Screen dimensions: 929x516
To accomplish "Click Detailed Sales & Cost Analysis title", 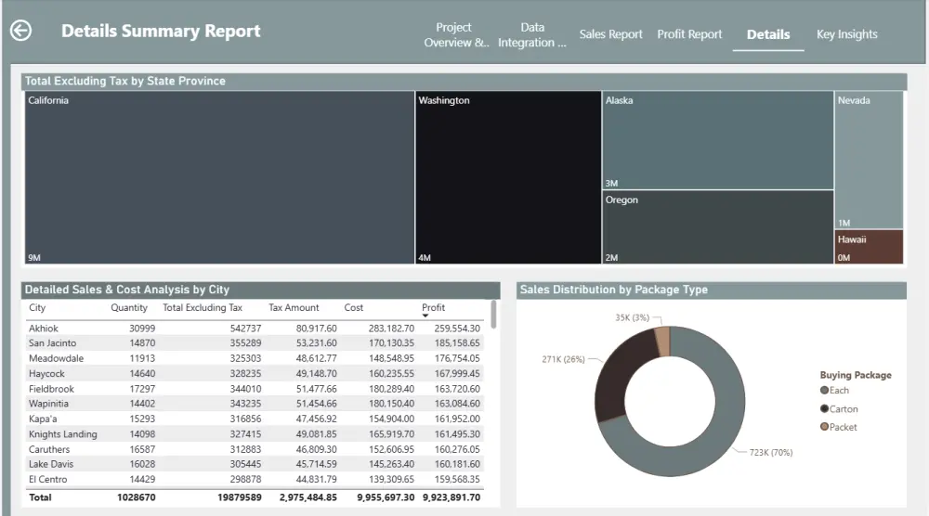I will tap(126, 290).
